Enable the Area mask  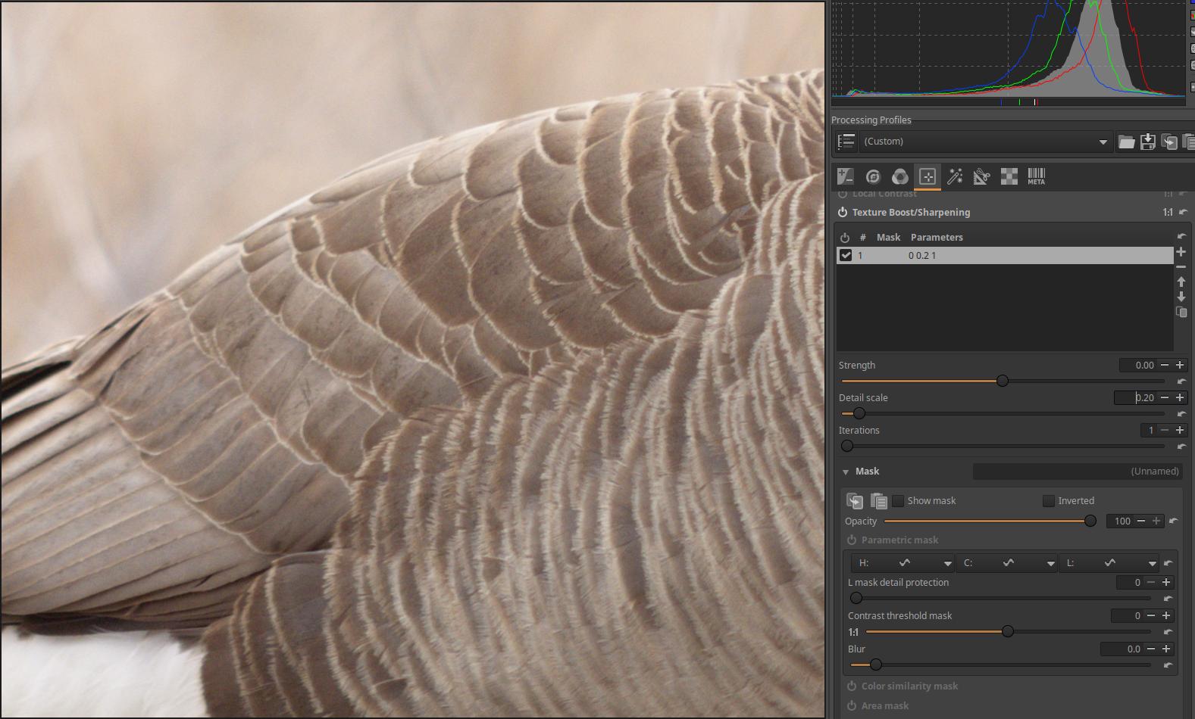pyautogui.click(x=852, y=706)
